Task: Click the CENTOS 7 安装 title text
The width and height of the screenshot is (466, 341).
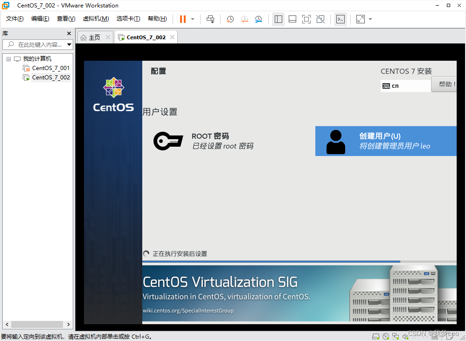Action: (x=406, y=71)
